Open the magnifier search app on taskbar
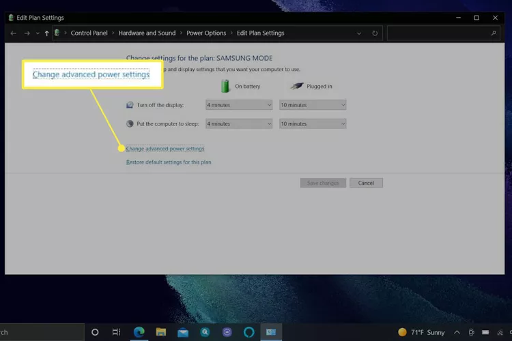Image resolution: width=512 pixels, height=341 pixels. pos(205,332)
